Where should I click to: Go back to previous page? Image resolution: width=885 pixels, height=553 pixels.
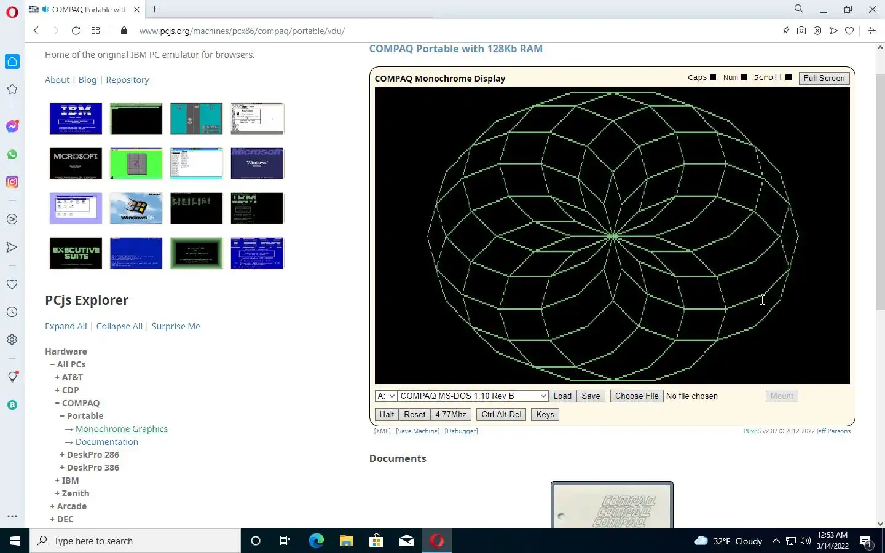click(x=36, y=31)
